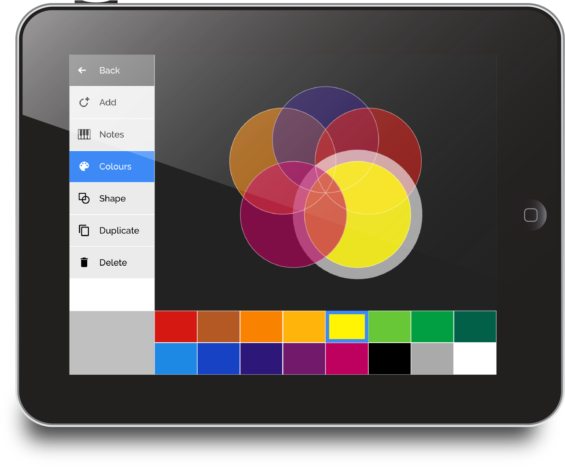The image size is (565, 467).
Task: Pick the medium green colour swatch
Action: pyautogui.click(x=432, y=326)
